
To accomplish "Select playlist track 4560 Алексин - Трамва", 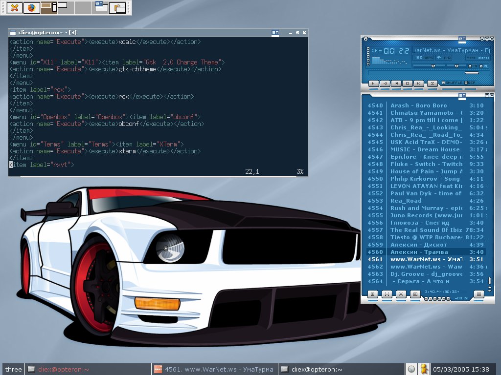I will click(x=426, y=252).
